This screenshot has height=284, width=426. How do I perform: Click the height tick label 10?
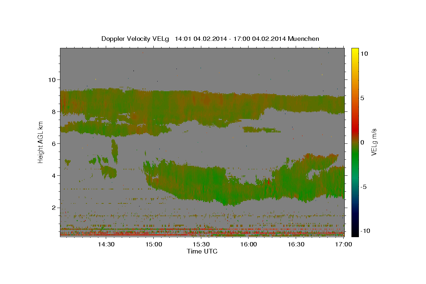(51, 80)
